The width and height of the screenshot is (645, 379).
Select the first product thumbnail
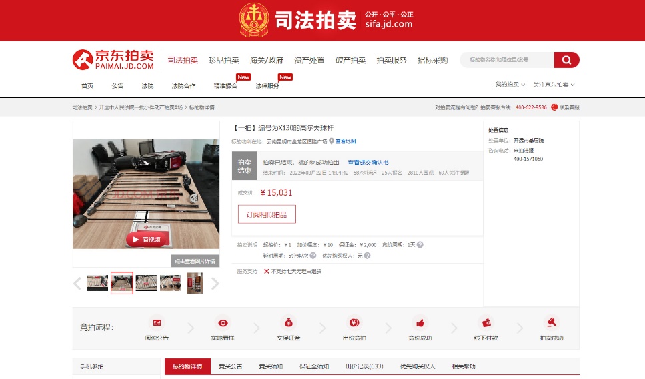(97, 283)
